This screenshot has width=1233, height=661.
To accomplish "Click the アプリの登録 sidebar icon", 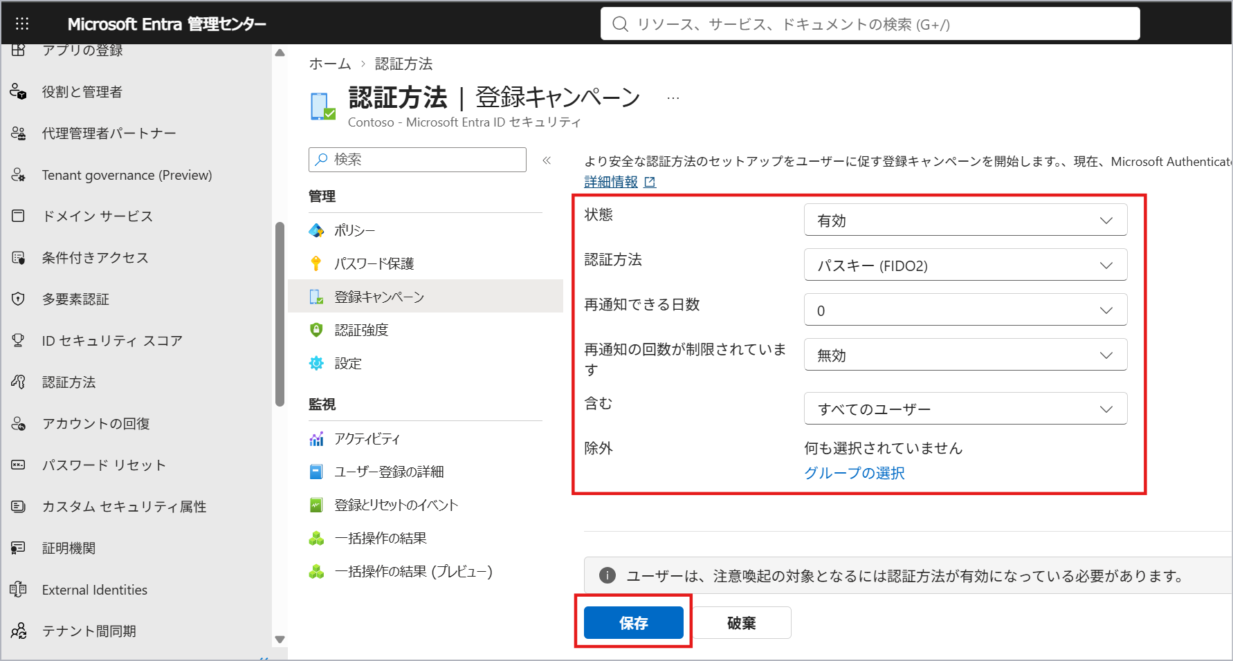I will coord(19,50).
